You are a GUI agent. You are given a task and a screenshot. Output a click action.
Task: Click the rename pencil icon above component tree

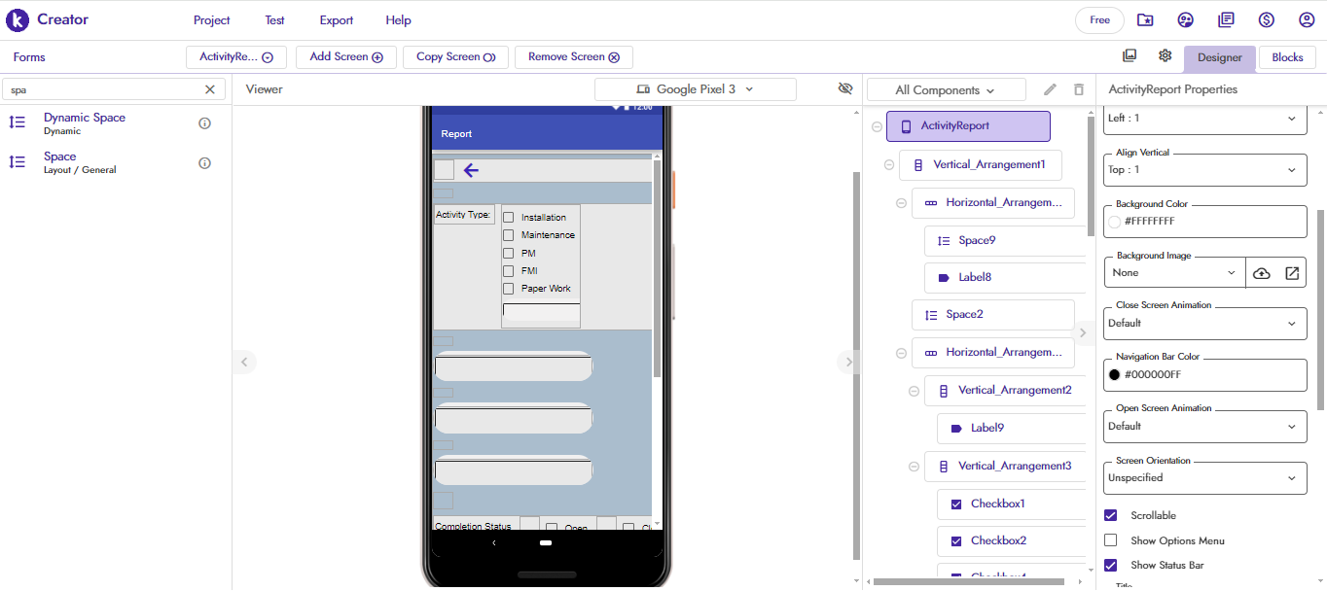[x=1050, y=89]
